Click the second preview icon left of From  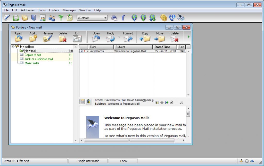pyautogui.click(x=89, y=102)
